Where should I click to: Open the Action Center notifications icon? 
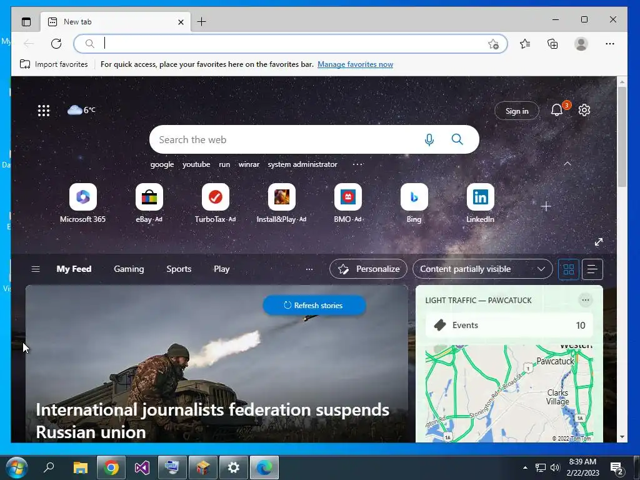[x=616, y=469]
